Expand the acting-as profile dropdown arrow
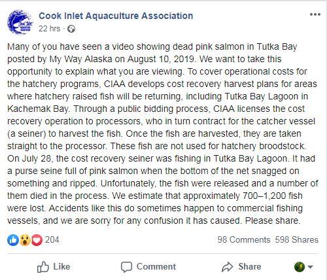The width and height of the screenshot is (327, 280). click(310, 267)
